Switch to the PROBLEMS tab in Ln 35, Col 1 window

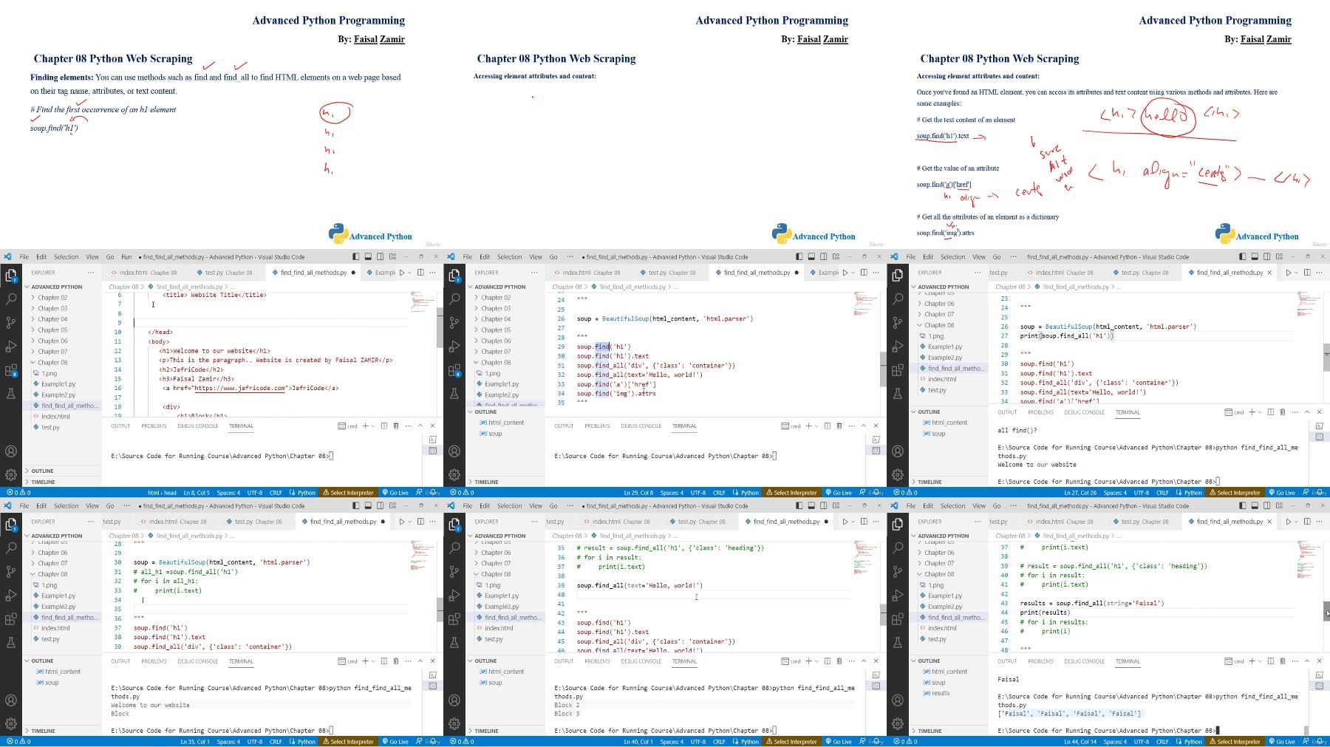point(154,661)
